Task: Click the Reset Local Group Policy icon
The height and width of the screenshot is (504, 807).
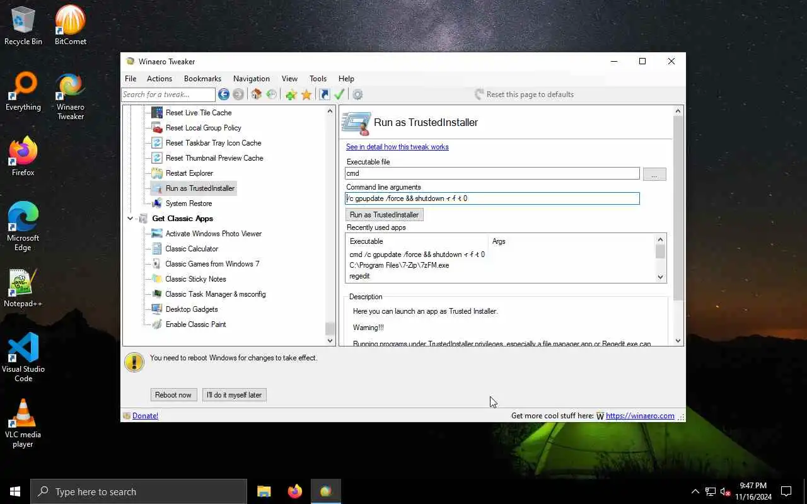Action: click(x=157, y=128)
